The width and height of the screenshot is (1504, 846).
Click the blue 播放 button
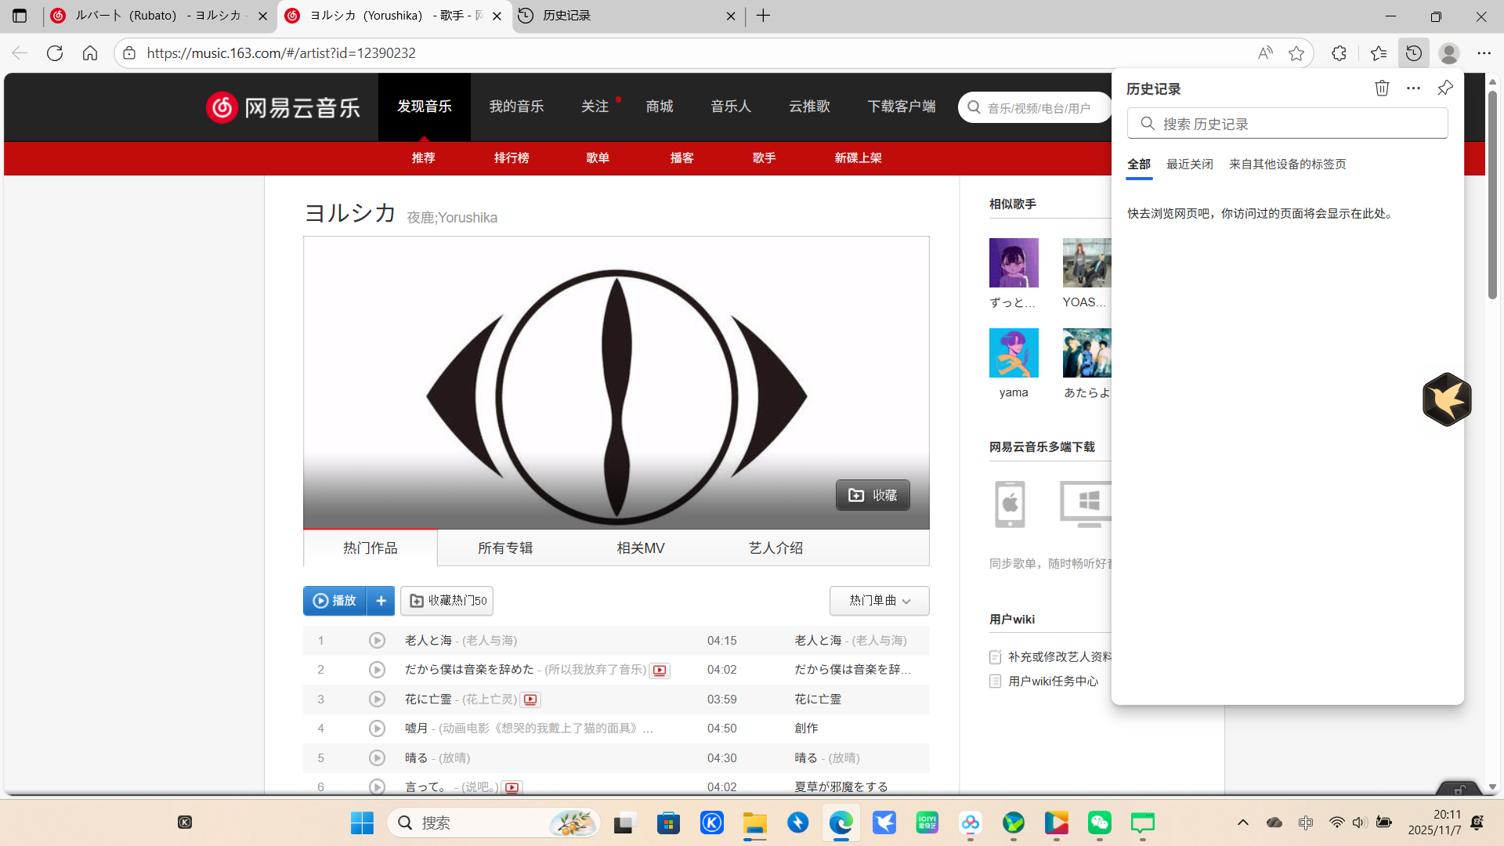[334, 601]
